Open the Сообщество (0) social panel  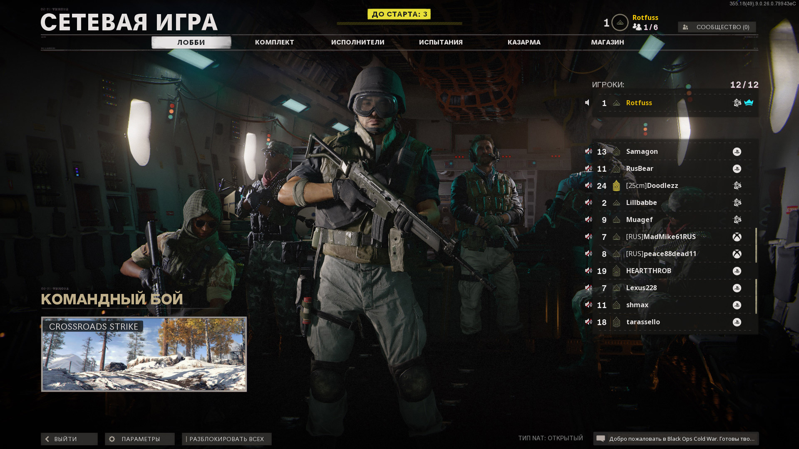(x=717, y=27)
